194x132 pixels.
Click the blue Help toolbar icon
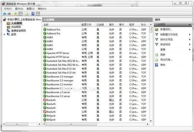coord(33,14)
